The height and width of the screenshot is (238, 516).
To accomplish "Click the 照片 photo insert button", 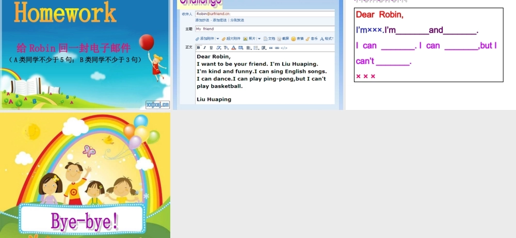I will point(249,39).
